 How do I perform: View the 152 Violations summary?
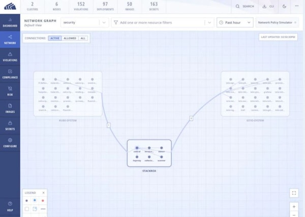click(x=81, y=6)
